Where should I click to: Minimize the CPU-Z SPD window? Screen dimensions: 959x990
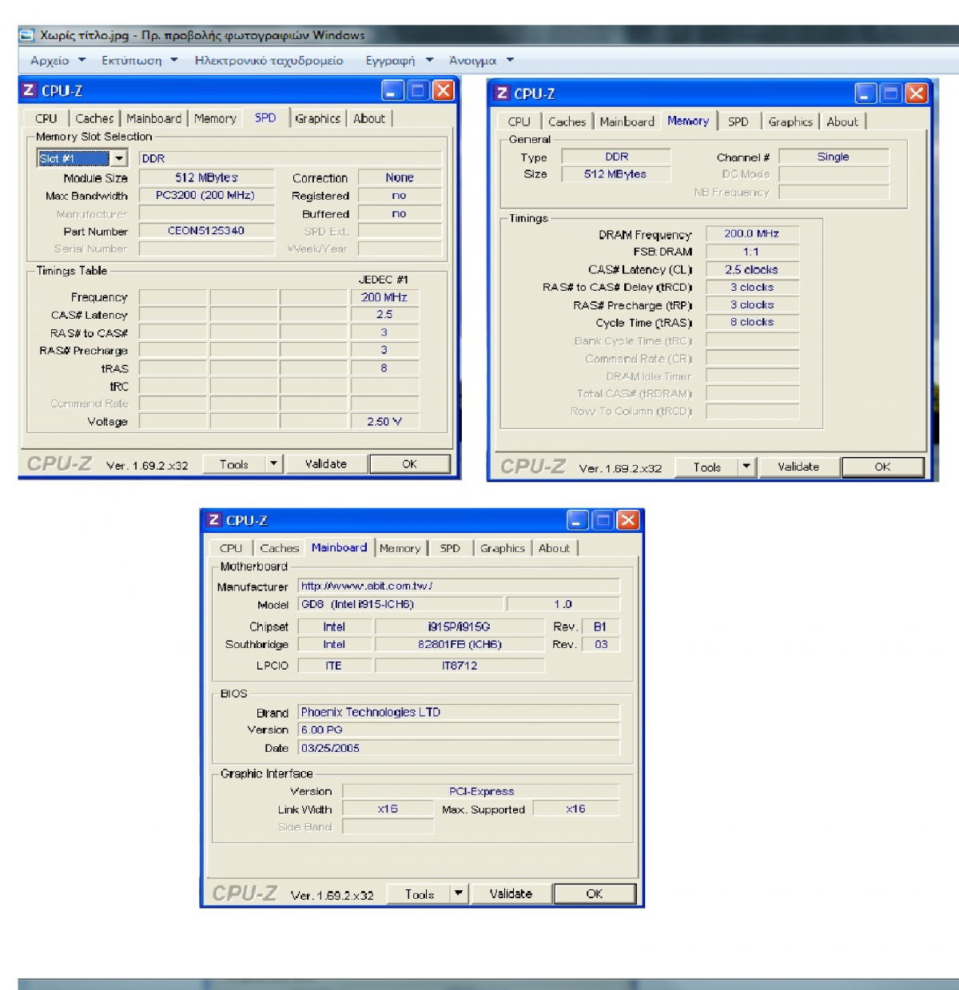pos(392,90)
